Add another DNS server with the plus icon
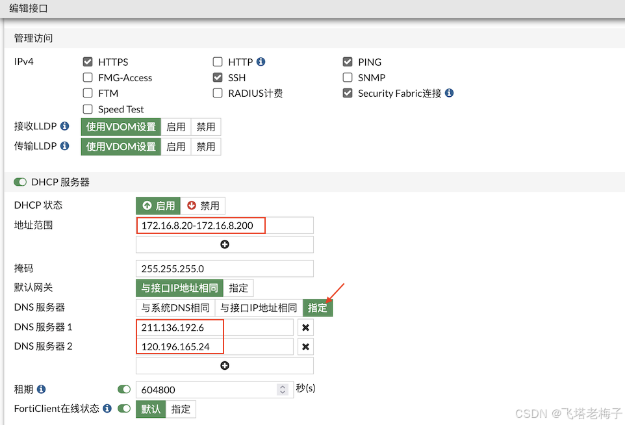Image resolution: width=625 pixels, height=425 pixels. [x=225, y=366]
